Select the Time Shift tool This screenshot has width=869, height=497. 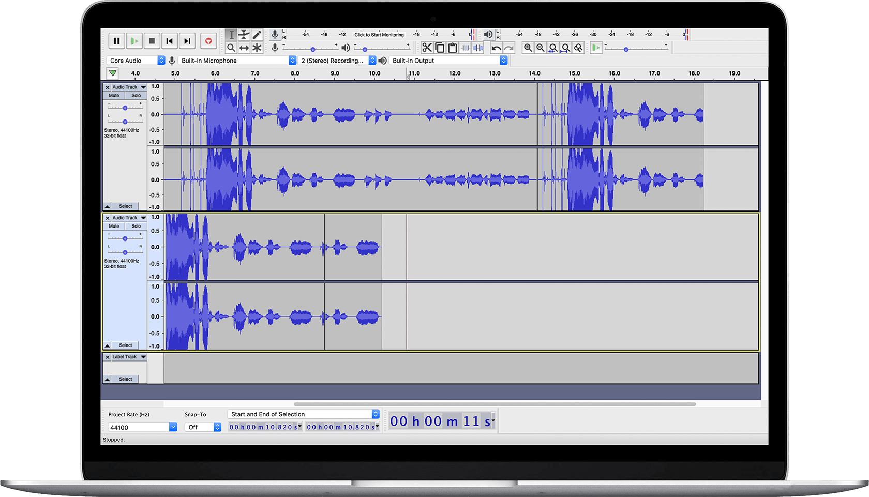click(244, 48)
